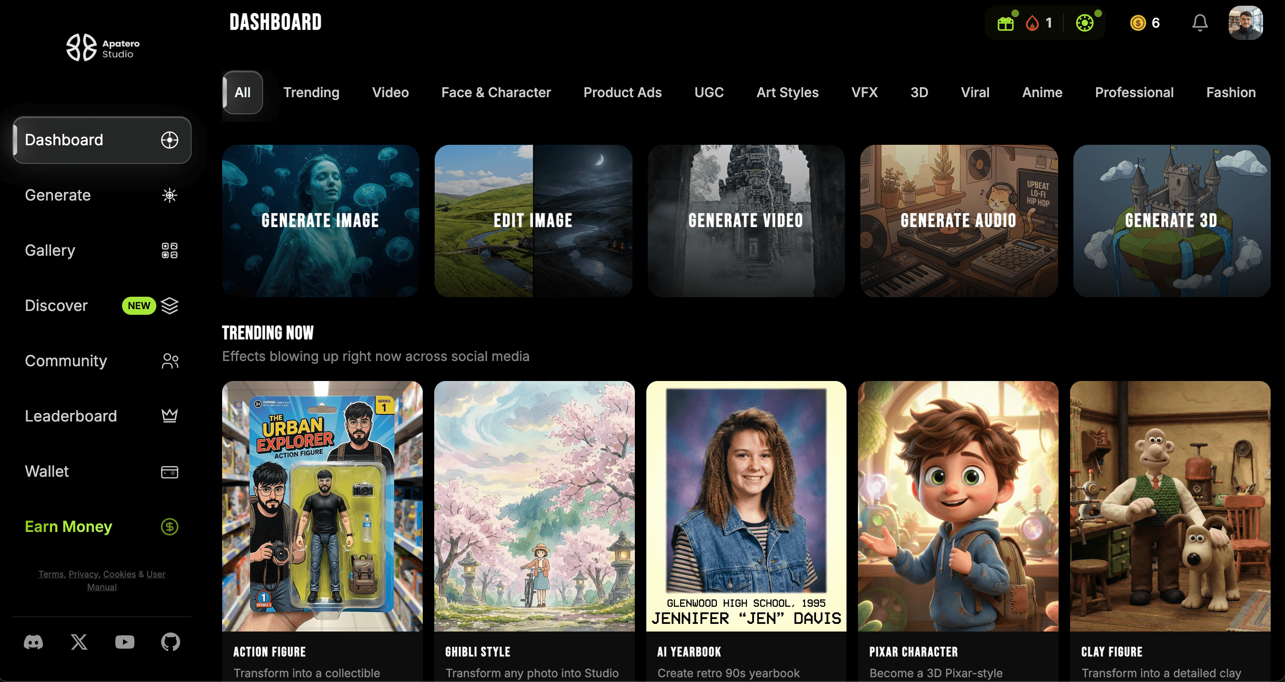The height and width of the screenshot is (682, 1285).
Task: Click the flame streak counter icon
Action: (1032, 23)
